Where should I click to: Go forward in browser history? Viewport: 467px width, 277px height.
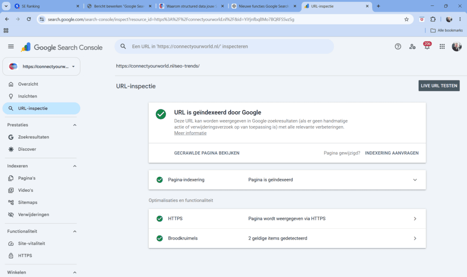[x=18, y=19]
